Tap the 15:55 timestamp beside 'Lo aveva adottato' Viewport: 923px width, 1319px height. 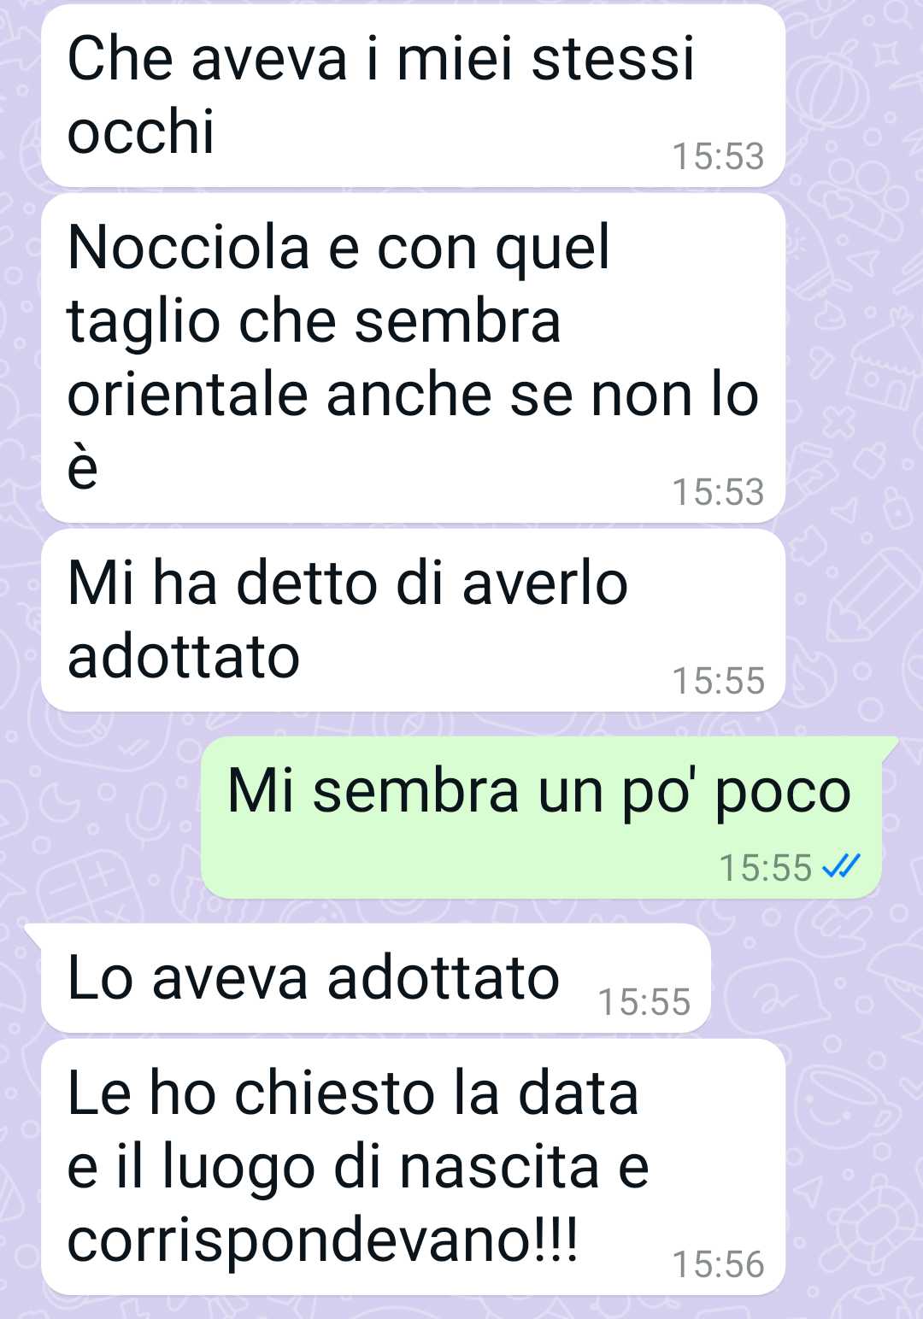click(644, 1002)
